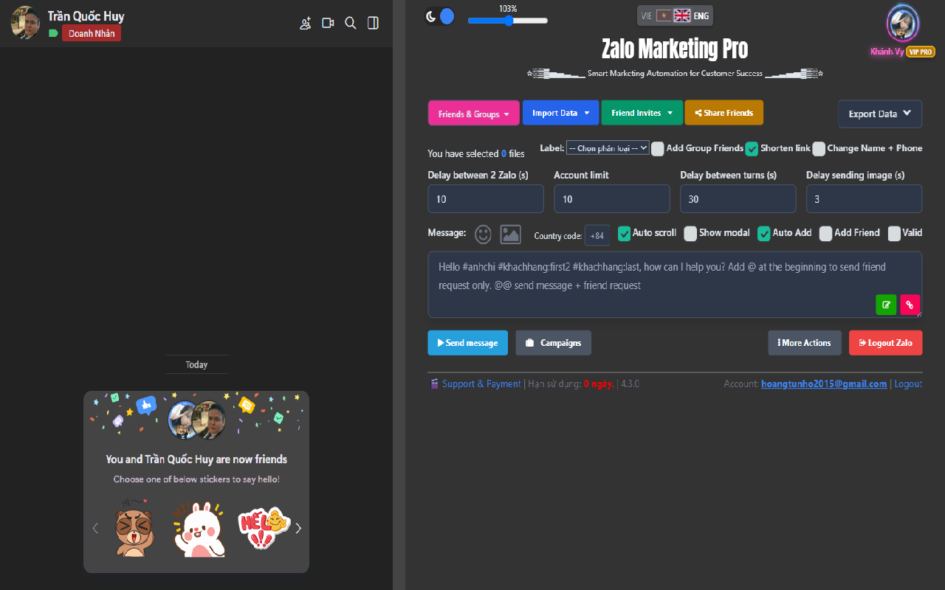Expand the Export Data dropdown
The height and width of the screenshot is (590, 945).
879,114
